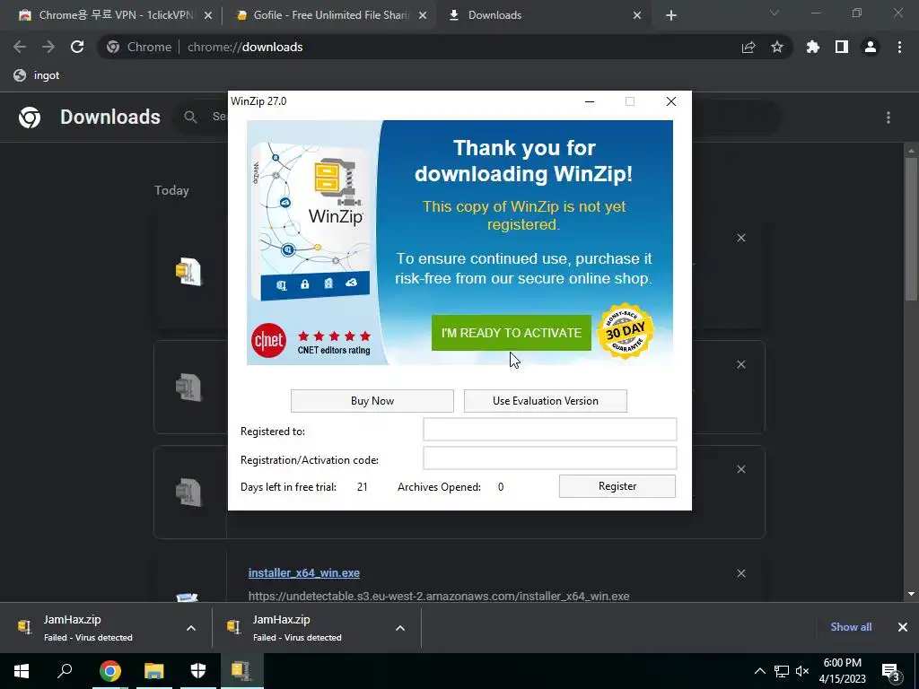Open the Chrome tab search dropdown
The height and width of the screenshot is (689, 919).
(775, 13)
